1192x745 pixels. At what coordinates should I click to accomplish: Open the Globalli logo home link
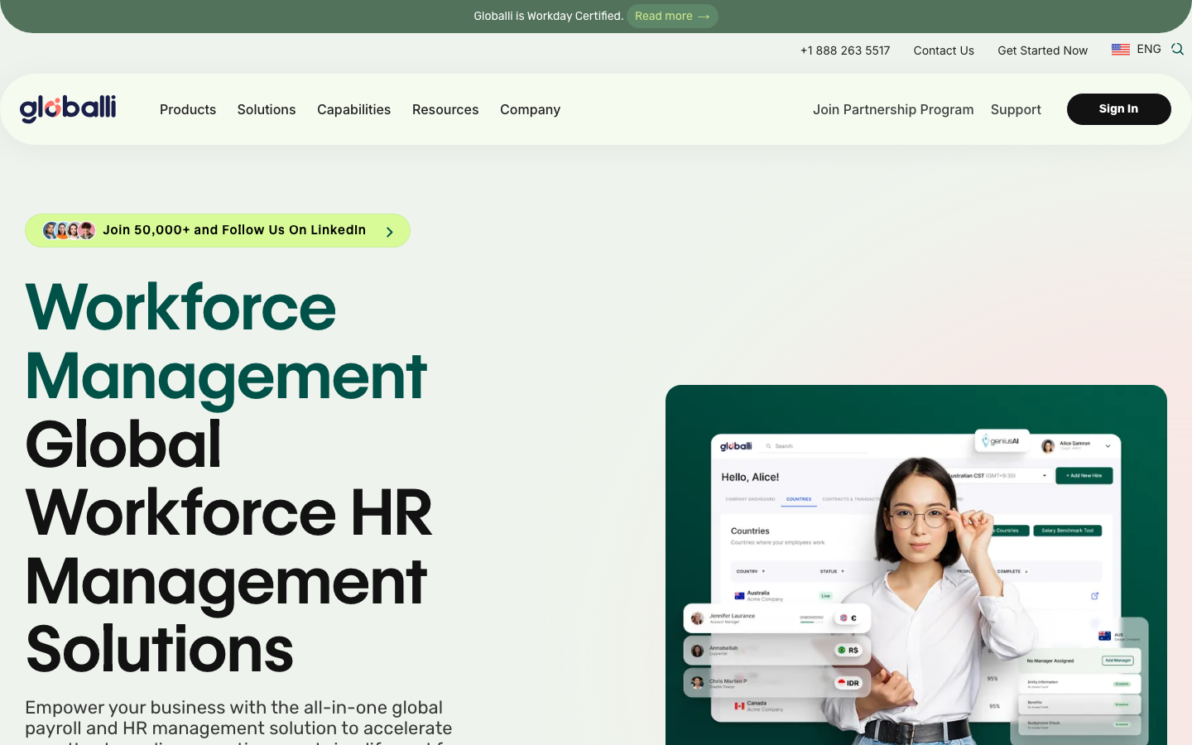[x=68, y=108]
